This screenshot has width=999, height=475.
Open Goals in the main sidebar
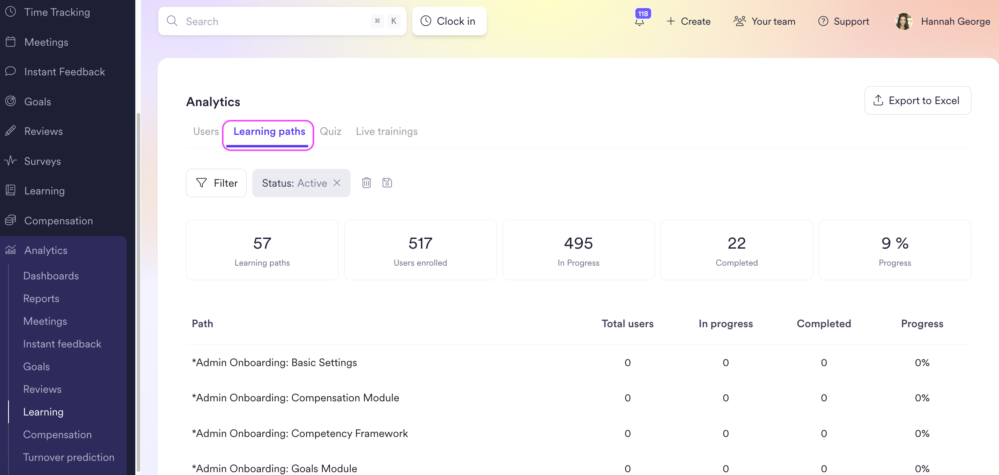38,102
